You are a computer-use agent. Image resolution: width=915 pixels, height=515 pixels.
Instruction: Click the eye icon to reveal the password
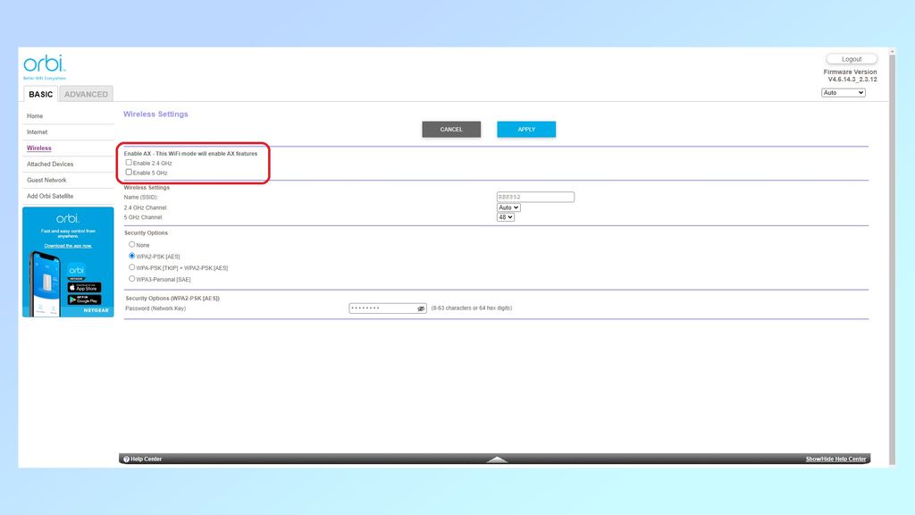[x=420, y=308]
